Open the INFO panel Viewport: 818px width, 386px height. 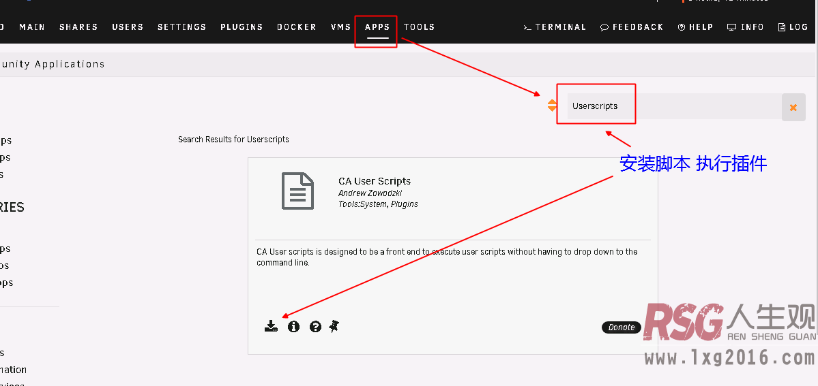pyautogui.click(x=746, y=27)
